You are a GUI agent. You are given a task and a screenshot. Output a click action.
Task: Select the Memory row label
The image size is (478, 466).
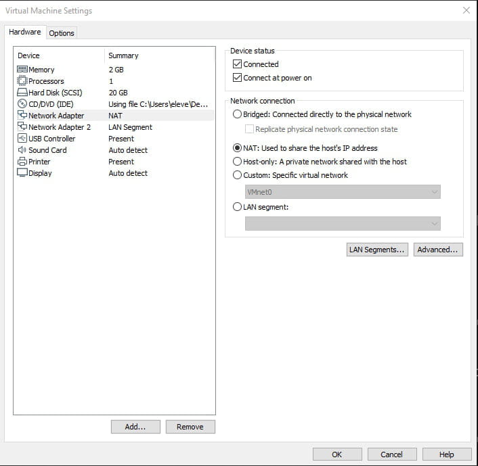(41, 70)
